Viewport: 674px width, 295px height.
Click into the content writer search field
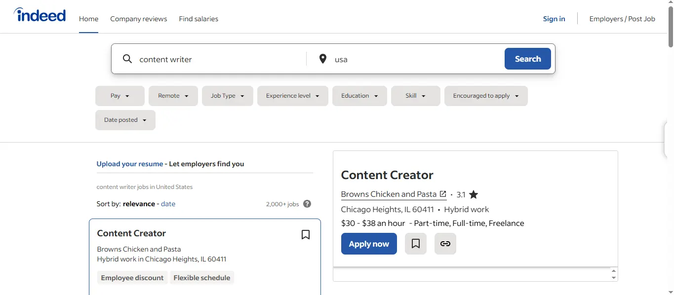(x=220, y=59)
